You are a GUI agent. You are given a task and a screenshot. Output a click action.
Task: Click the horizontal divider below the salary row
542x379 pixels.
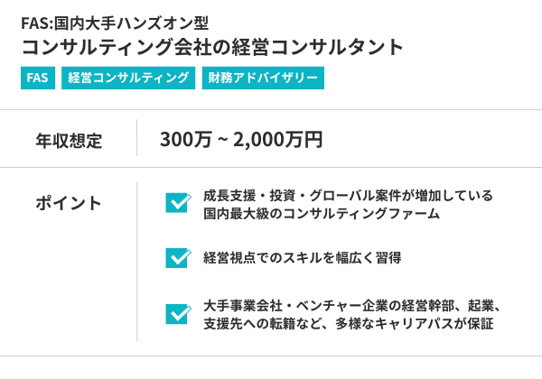click(271, 167)
